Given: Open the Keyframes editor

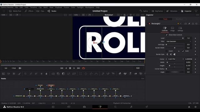Looking at the screenshot, I should [157, 11].
